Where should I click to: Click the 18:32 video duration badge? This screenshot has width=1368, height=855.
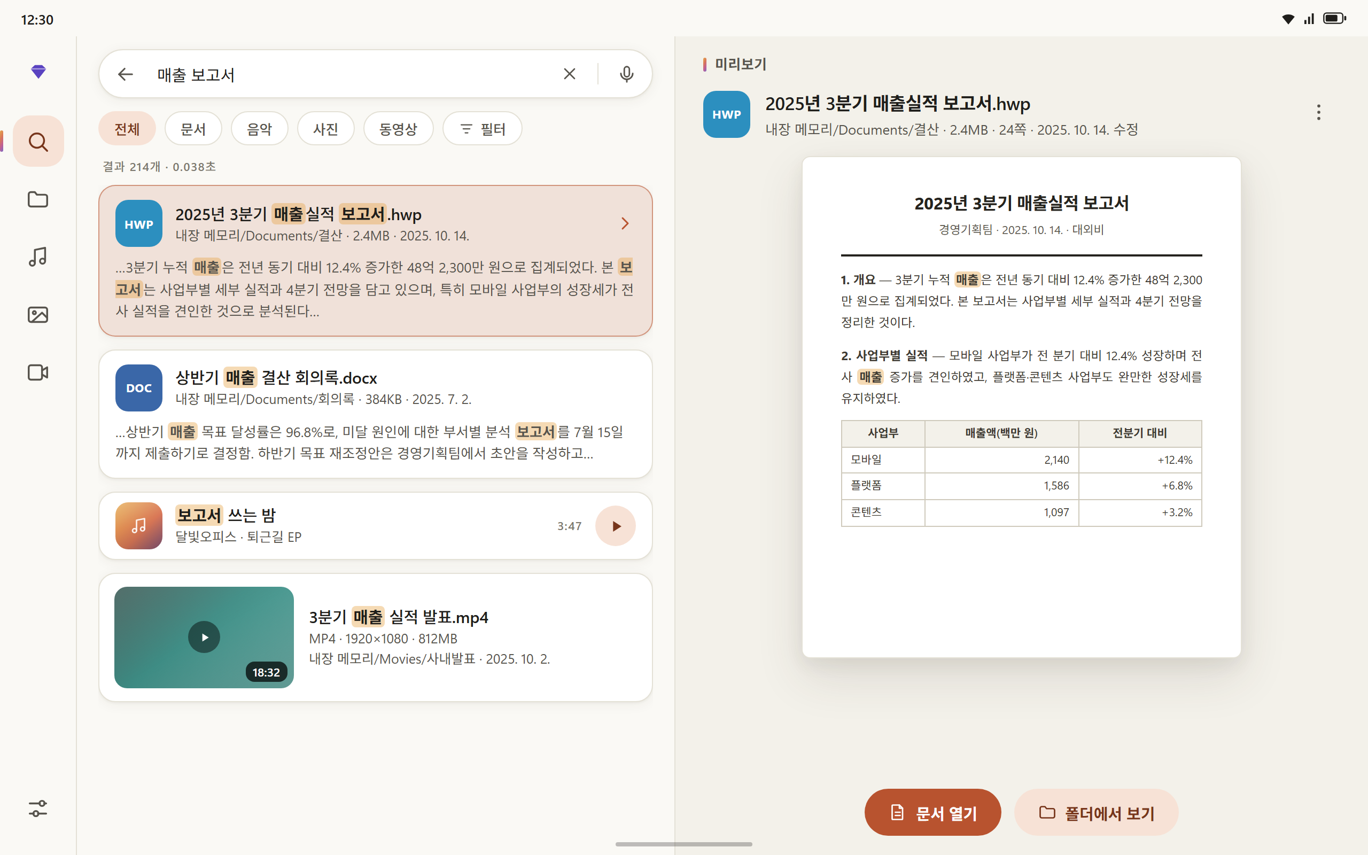point(266,672)
